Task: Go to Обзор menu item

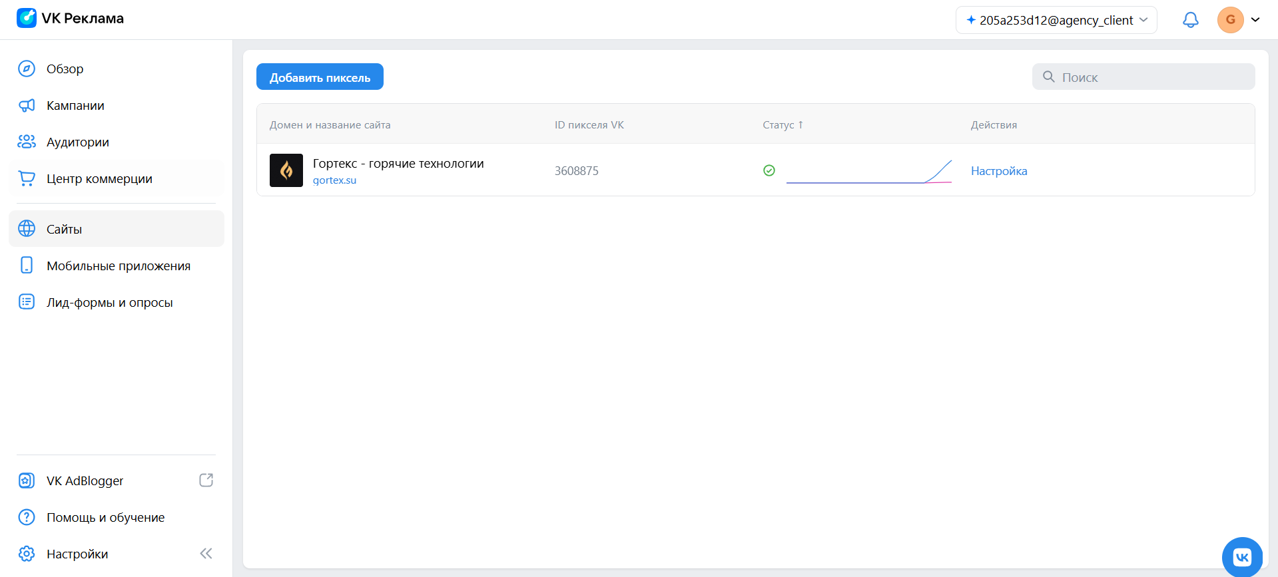Action: (117, 69)
